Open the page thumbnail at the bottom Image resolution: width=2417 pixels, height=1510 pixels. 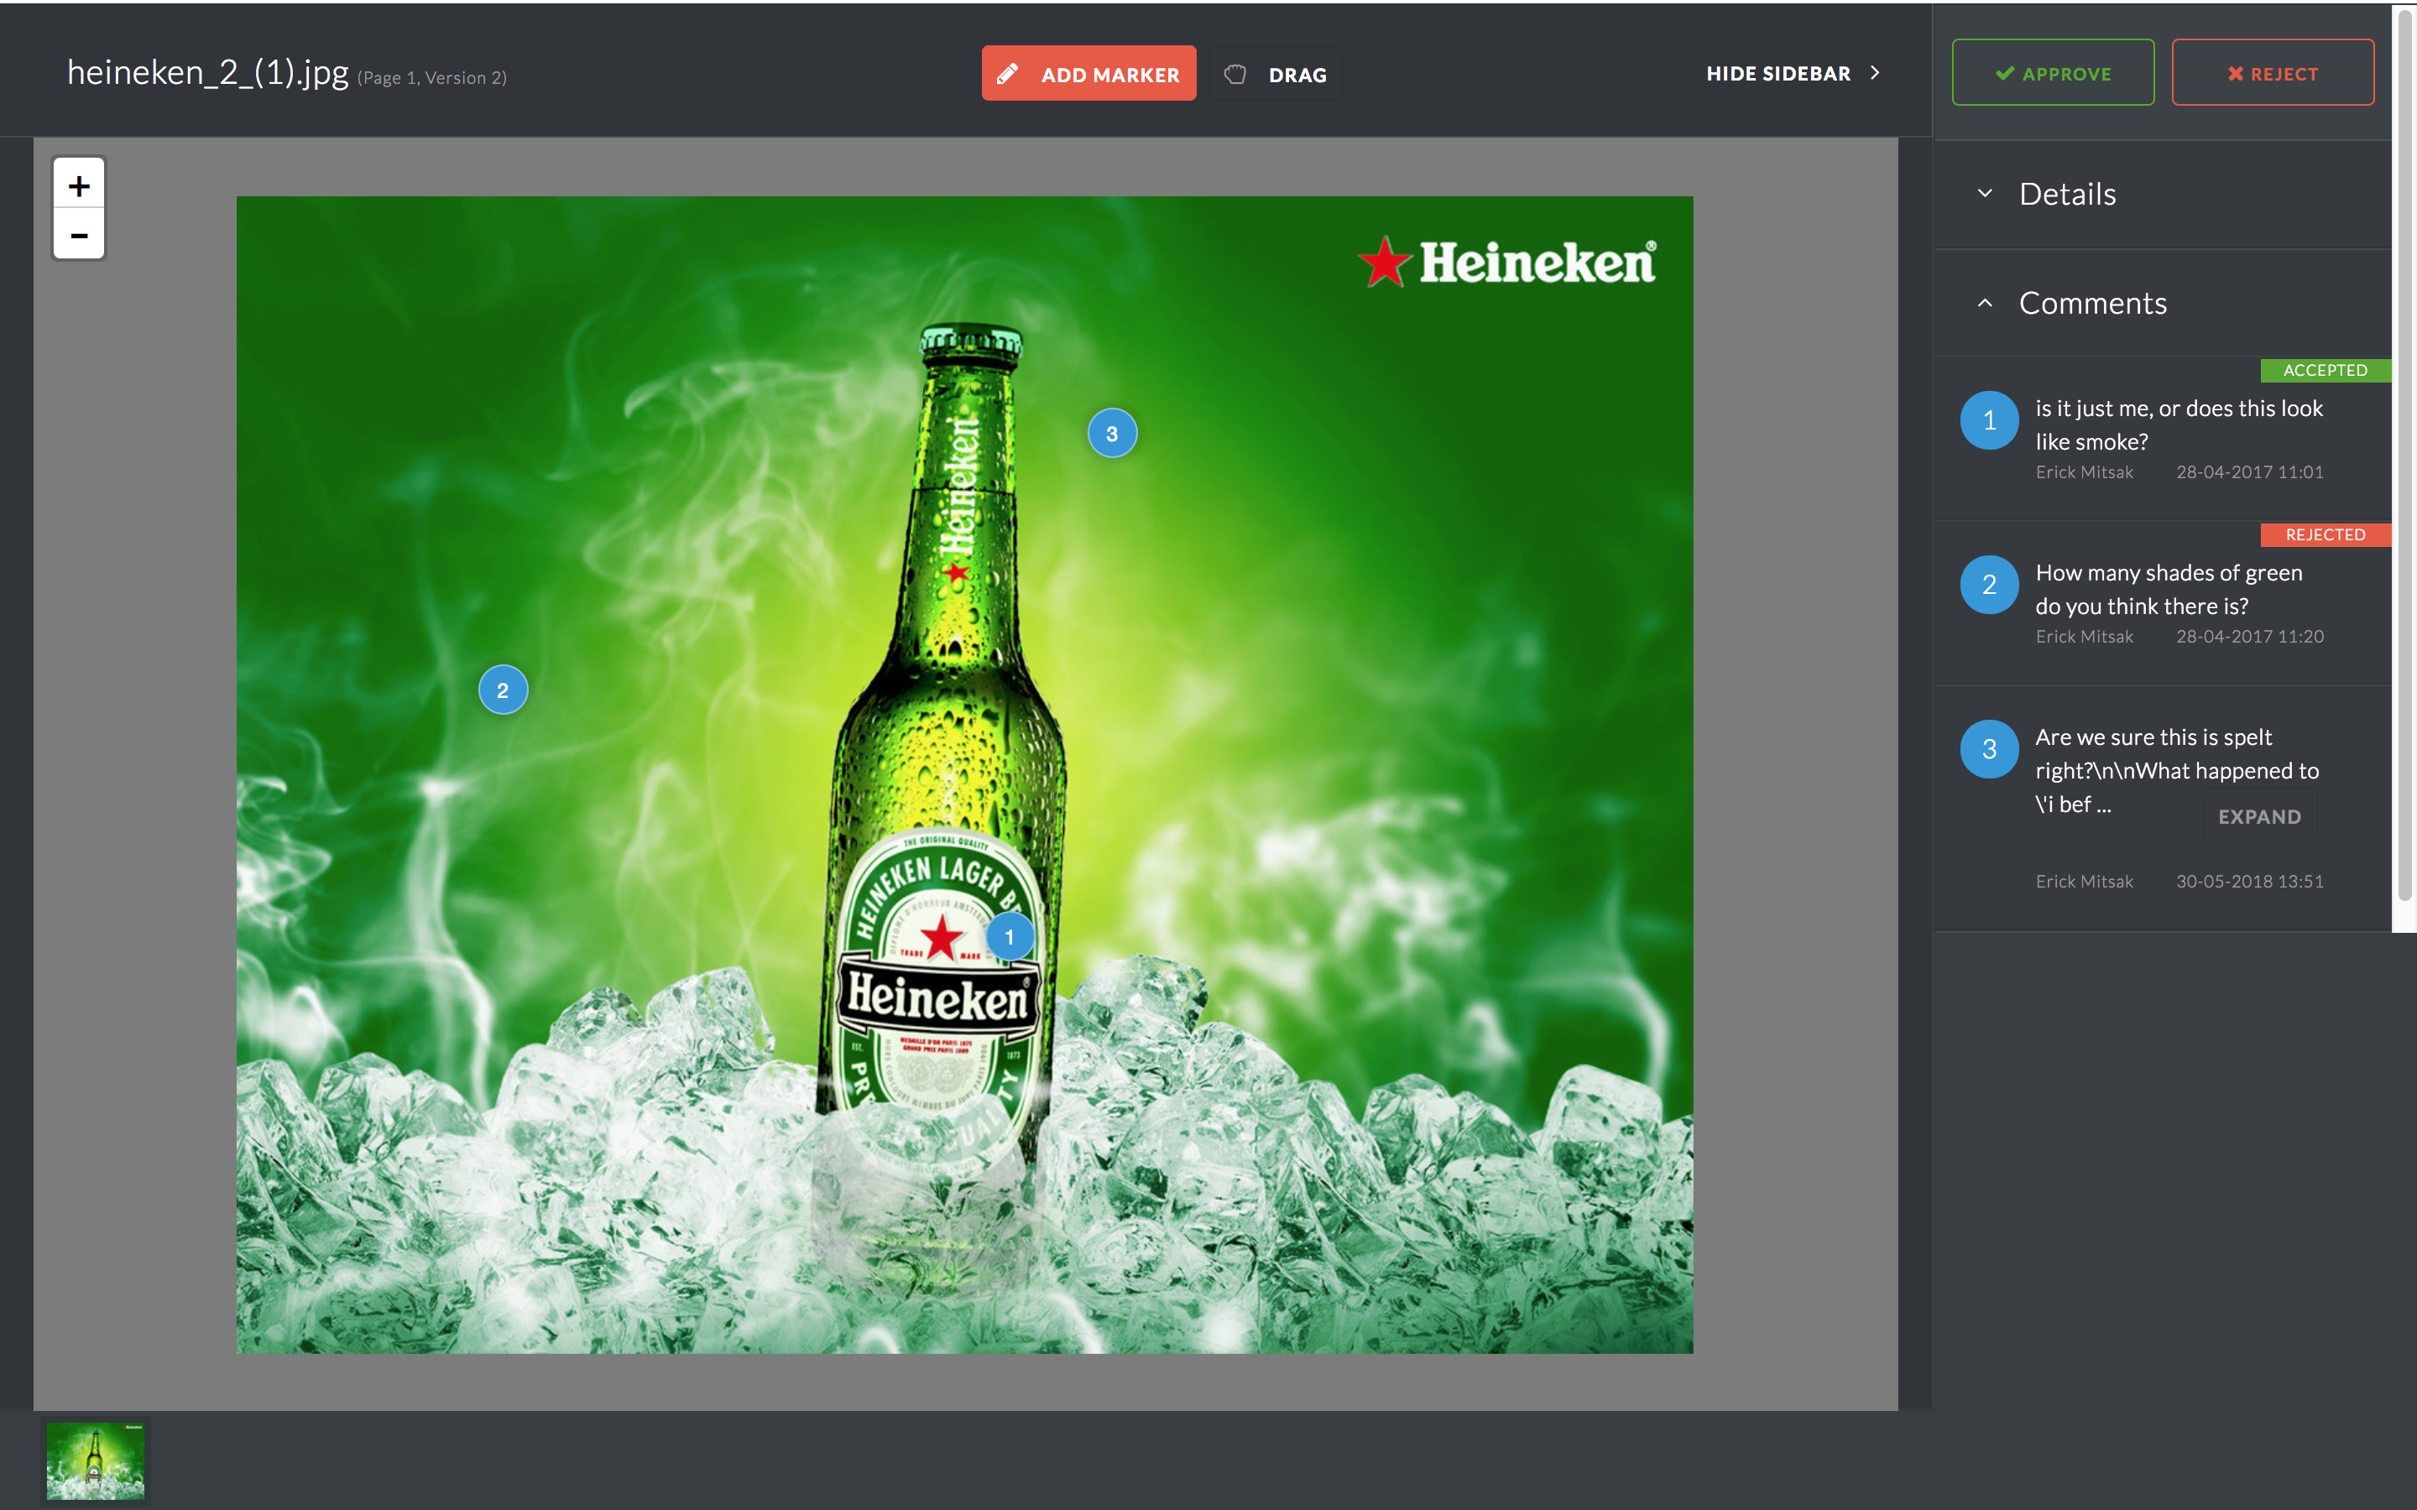[96, 1461]
